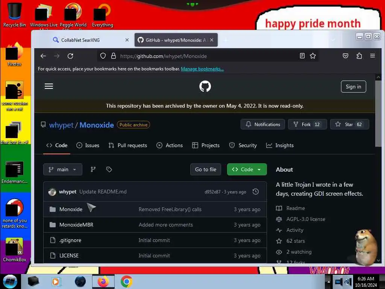Star the Monoxide repository
385x289 pixels.
[349, 124]
